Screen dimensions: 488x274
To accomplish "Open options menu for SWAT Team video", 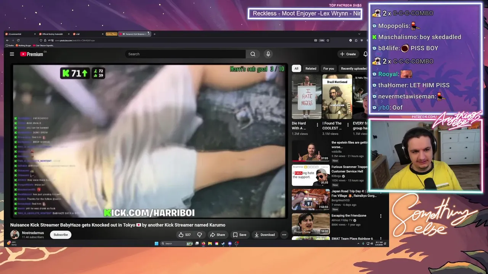I will click(380, 239).
